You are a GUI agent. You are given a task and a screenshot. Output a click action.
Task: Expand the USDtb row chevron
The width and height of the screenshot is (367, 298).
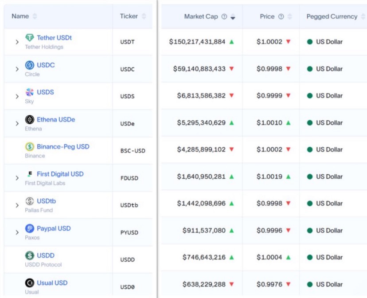[17, 205]
